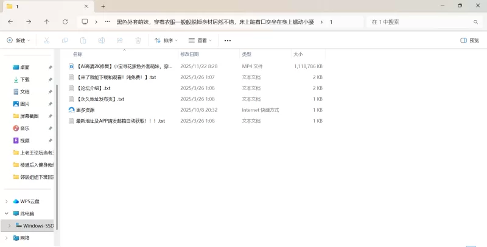This screenshot has height=247, width=487.
Task: Show hidden breadcrumb folders via address bar ellipsis
Action: [x=108, y=22]
